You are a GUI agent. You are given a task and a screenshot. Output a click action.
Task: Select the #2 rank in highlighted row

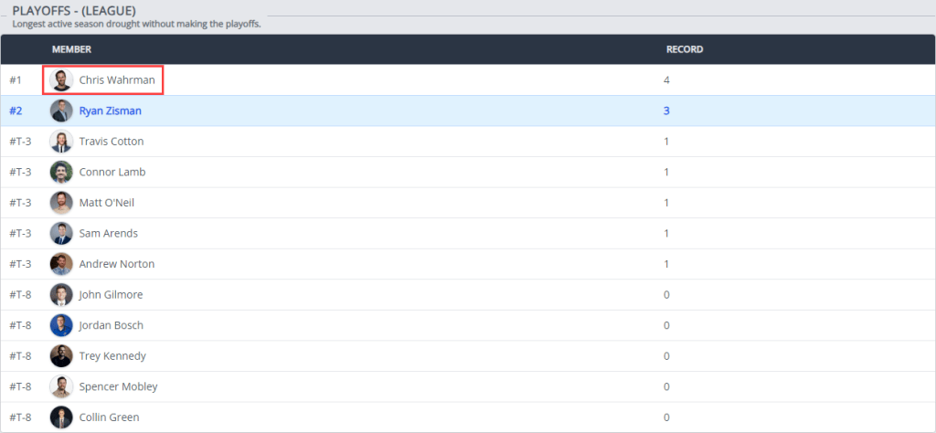[16, 111]
